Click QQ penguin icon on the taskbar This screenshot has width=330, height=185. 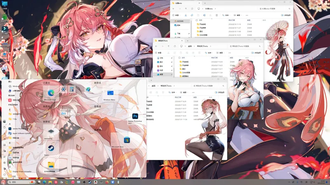tap(96, 182)
